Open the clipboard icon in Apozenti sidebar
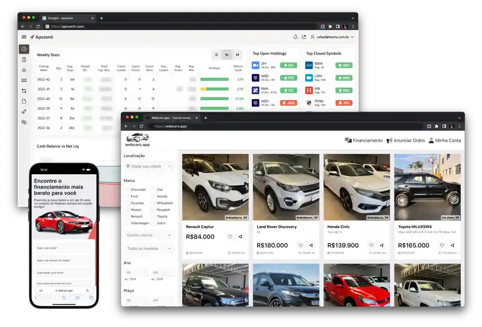Viewport: 482px width, 327px height. pyautogui.click(x=24, y=60)
